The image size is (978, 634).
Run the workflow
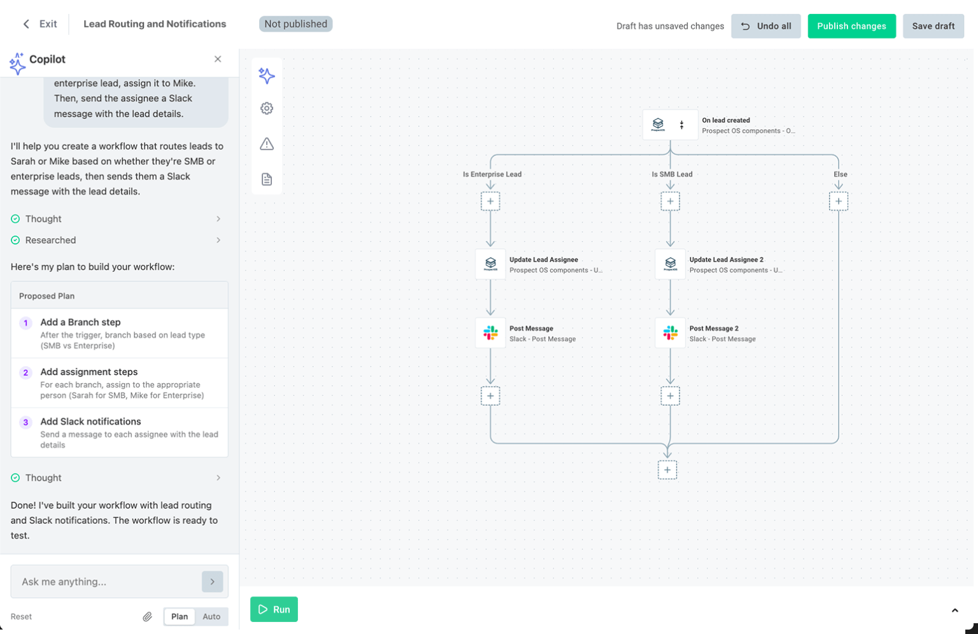[274, 609]
